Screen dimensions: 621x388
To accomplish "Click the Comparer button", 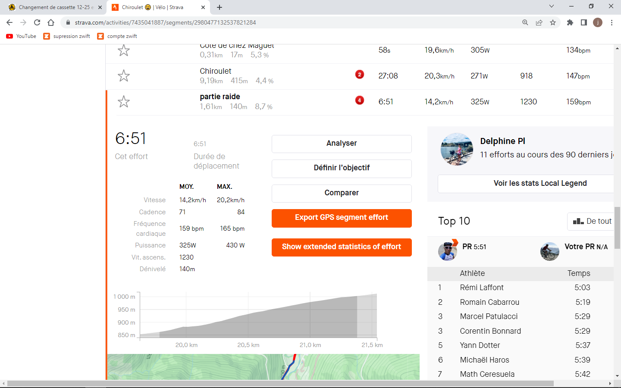I will [x=342, y=193].
